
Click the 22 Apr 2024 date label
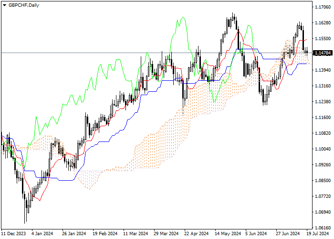(196, 233)
